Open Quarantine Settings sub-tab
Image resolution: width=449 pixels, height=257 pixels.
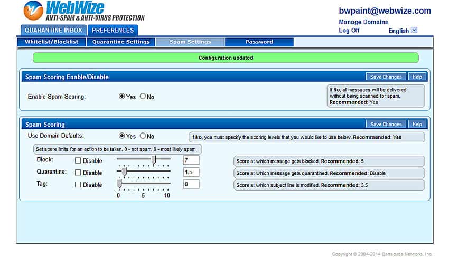click(121, 42)
